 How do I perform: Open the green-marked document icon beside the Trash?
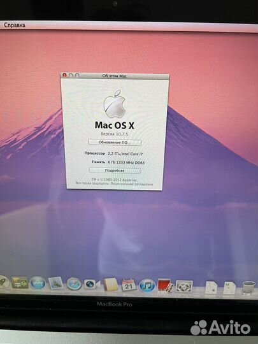click(229, 289)
